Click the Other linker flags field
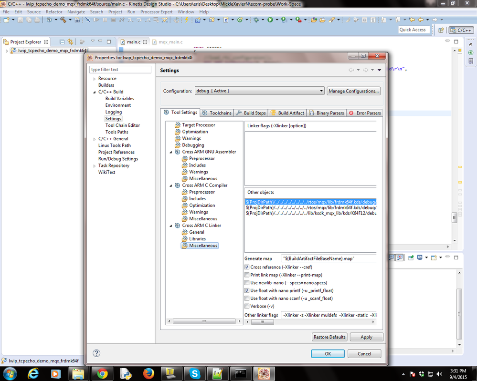The height and width of the screenshot is (381, 477). (329, 315)
